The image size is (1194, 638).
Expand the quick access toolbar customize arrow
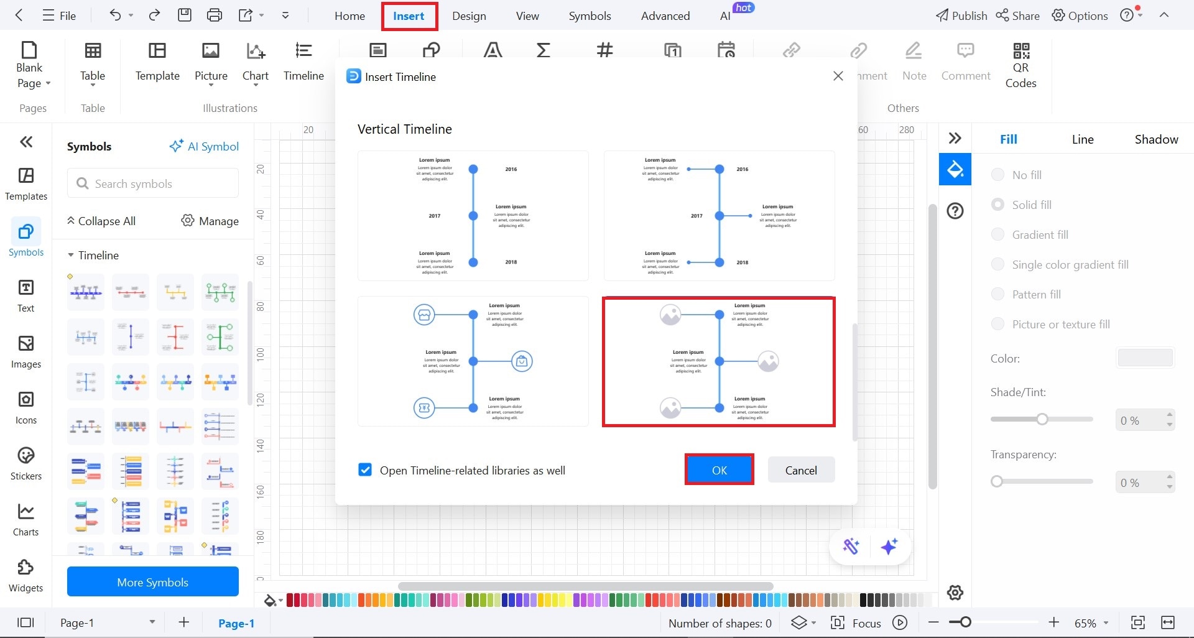coord(285,16)
